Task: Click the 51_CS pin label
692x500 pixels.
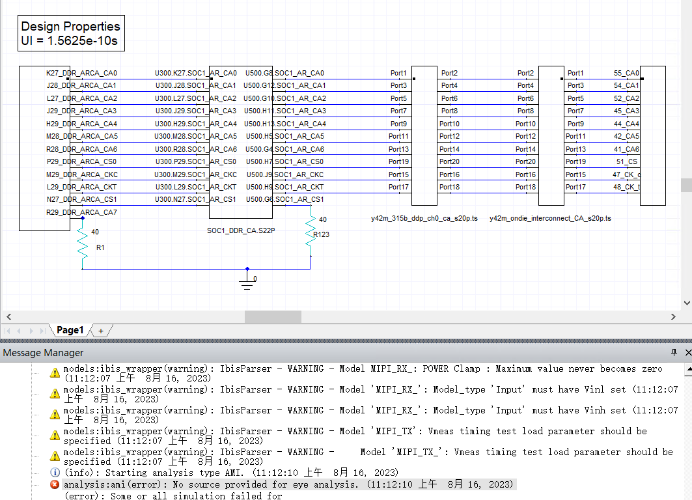Action: (627, 161)
